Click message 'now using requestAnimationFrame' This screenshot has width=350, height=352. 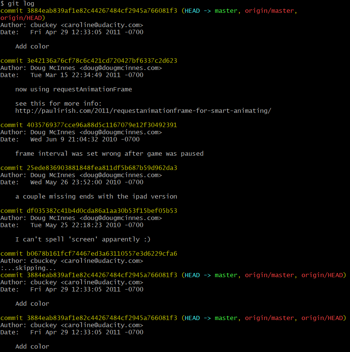(74, 90)
